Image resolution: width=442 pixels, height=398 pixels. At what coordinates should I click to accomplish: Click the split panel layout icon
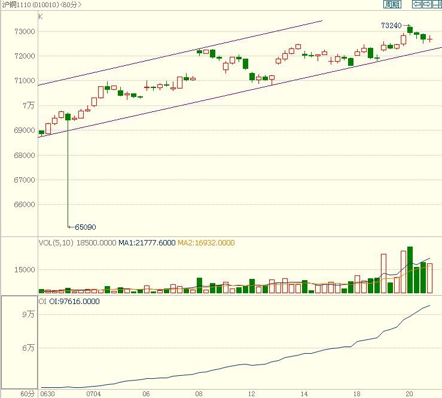coord(437,4)
